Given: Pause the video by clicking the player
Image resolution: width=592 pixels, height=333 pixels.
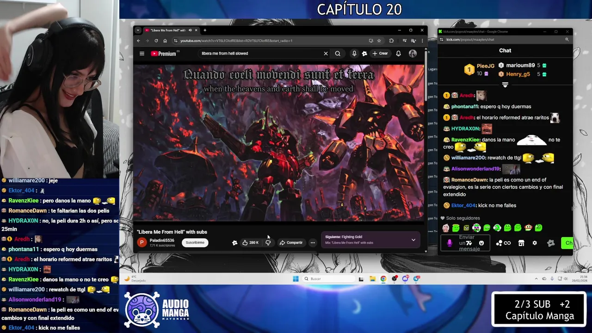Looking at the screenshot, I should pyautogui.click(x=279, y=142).
